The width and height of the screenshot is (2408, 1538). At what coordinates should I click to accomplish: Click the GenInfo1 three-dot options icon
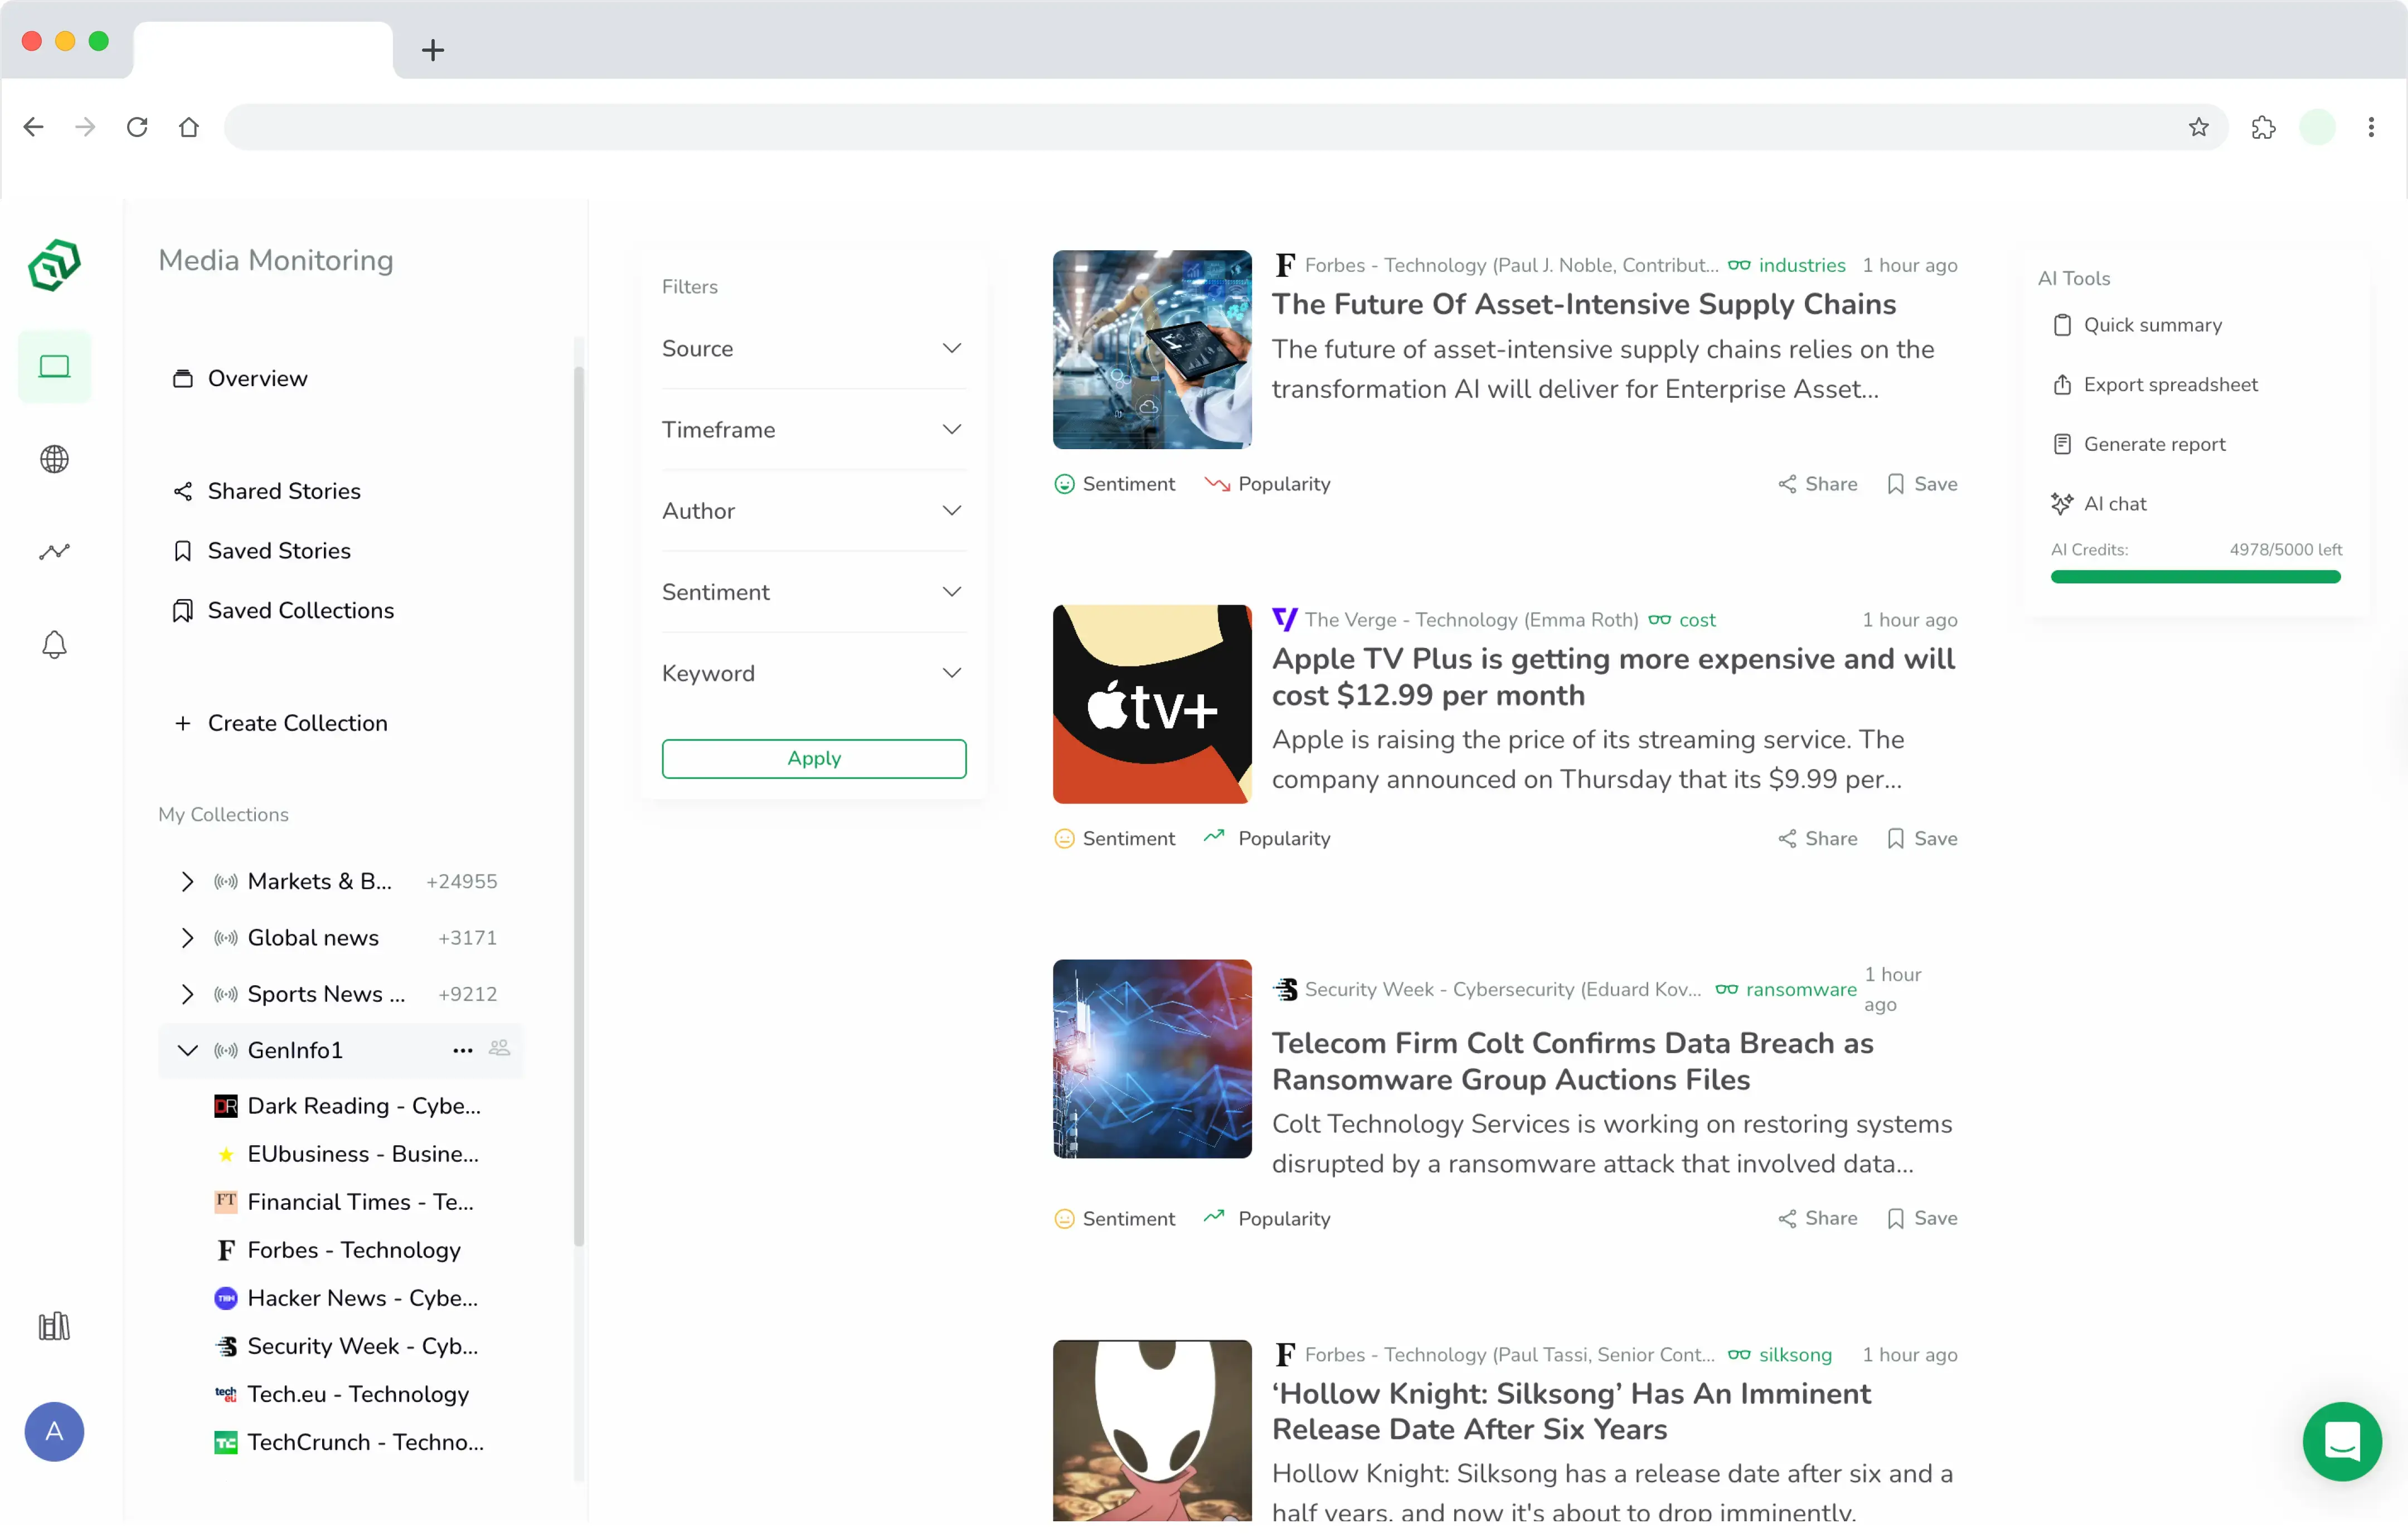pyautogui.click(x=462, y=1050)
